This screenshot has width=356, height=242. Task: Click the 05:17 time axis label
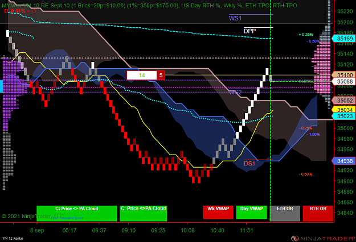point(69,231)
